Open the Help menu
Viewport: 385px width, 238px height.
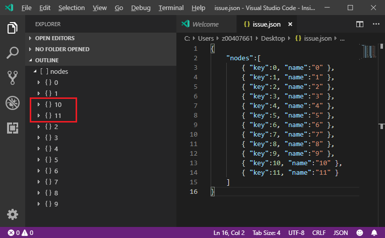point(199,8)
